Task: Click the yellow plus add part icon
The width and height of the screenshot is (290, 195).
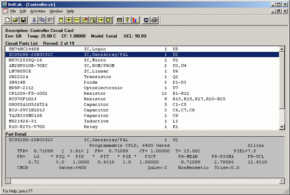Action: [69, 20]
